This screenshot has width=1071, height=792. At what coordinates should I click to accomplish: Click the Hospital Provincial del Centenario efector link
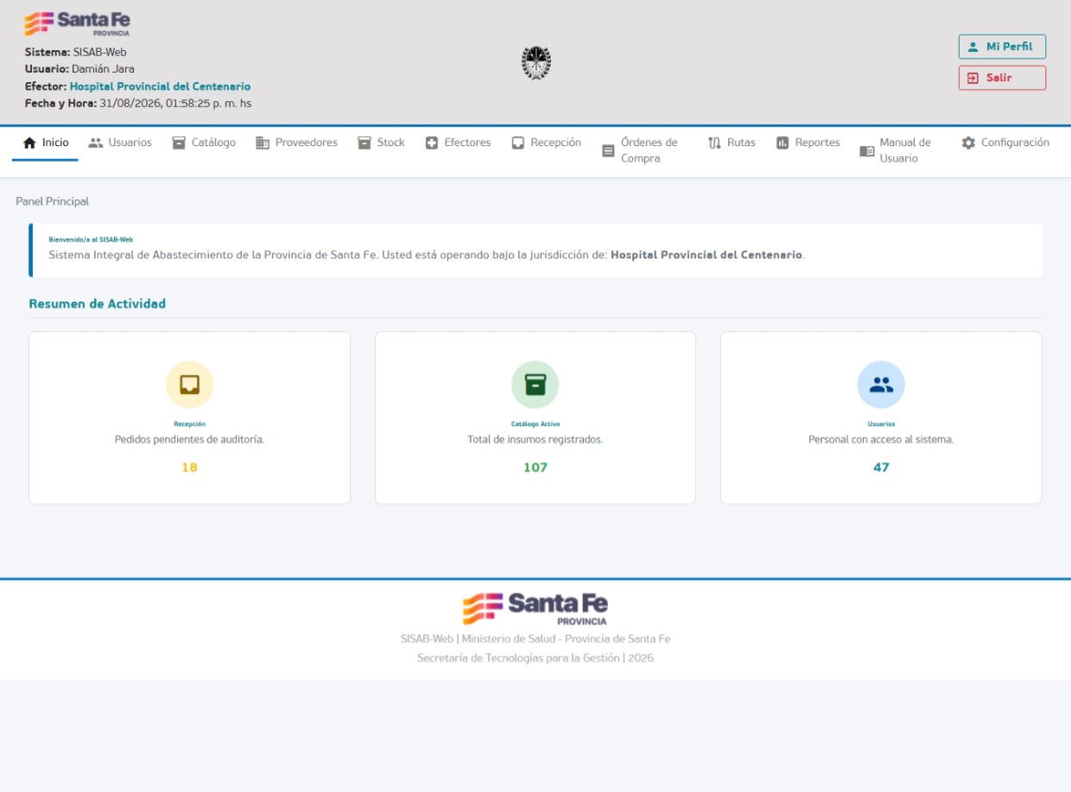click(x=160, y=87)
